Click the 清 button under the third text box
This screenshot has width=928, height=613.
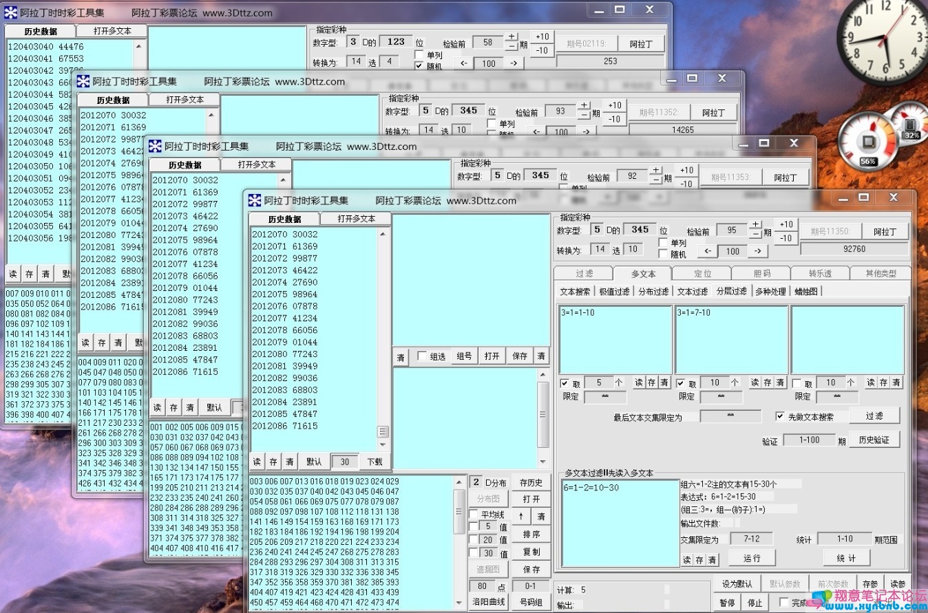coord(896,383)
